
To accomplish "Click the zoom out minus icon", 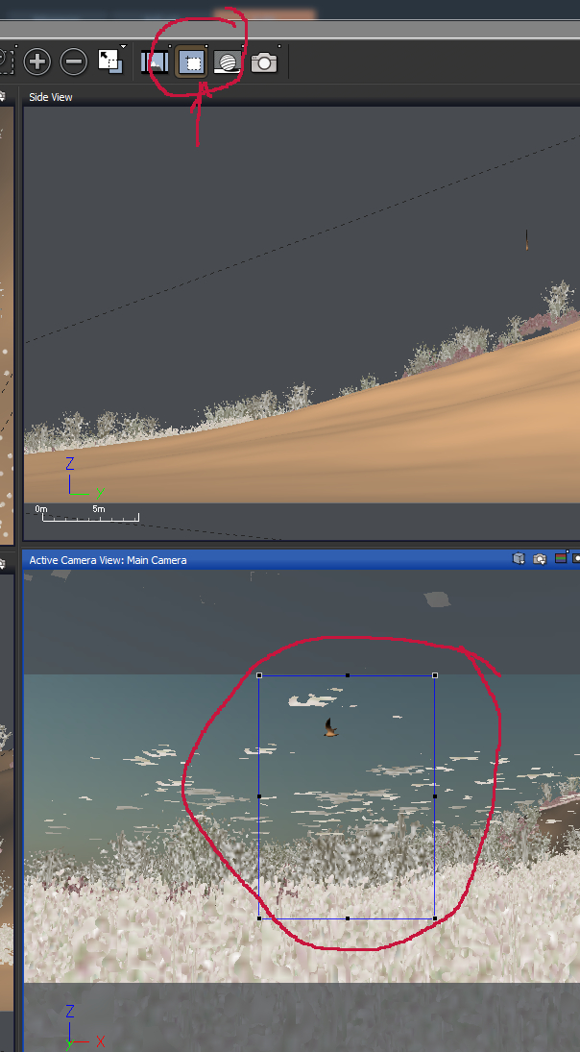I will pos(74,61).
